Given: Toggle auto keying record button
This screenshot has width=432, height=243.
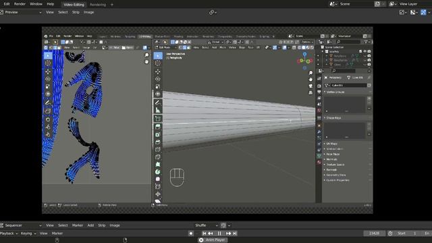Looking at the screenshot, I should tap(191, 234).
